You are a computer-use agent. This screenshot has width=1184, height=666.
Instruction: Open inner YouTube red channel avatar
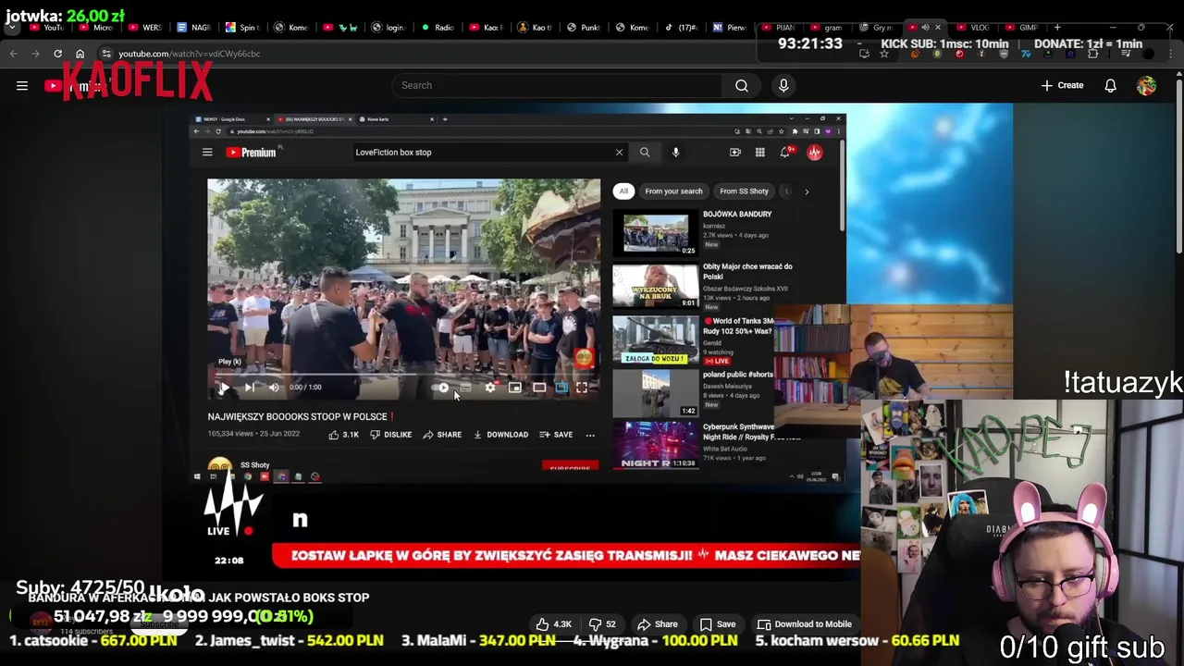click(x=815, y=153)
